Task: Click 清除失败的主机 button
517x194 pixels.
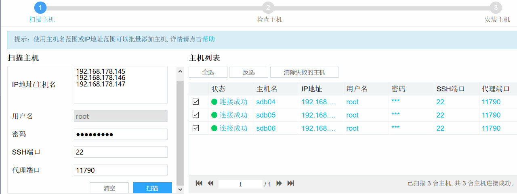Action: 304,72
